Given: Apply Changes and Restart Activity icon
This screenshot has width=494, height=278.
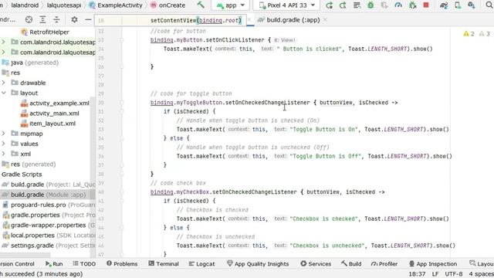Looking at the screenshot, I should 343,5.
